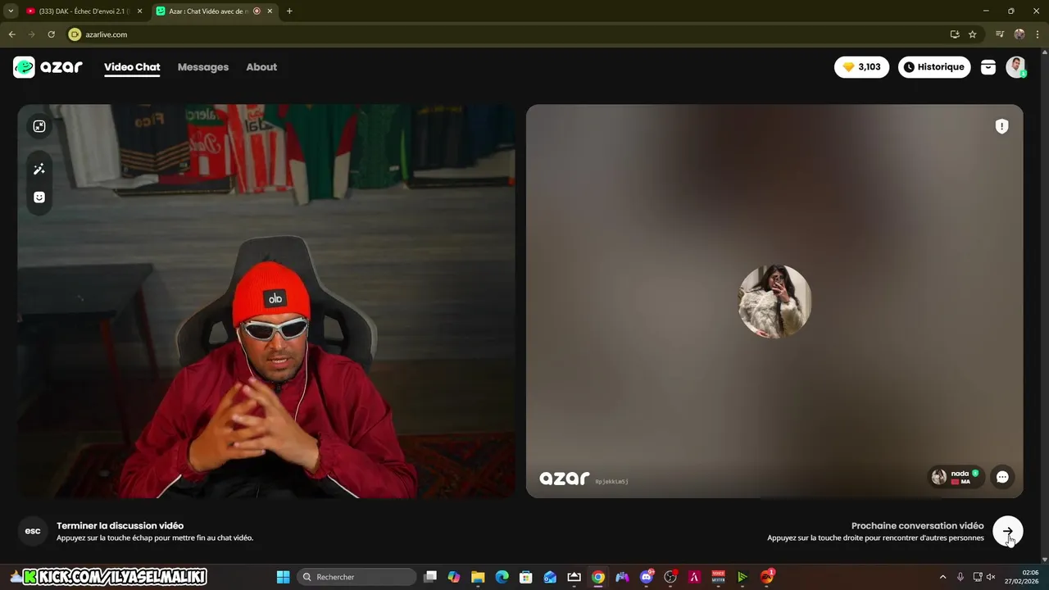
Task: Open Discord from taskbar
Action: [x=647, y=577]
